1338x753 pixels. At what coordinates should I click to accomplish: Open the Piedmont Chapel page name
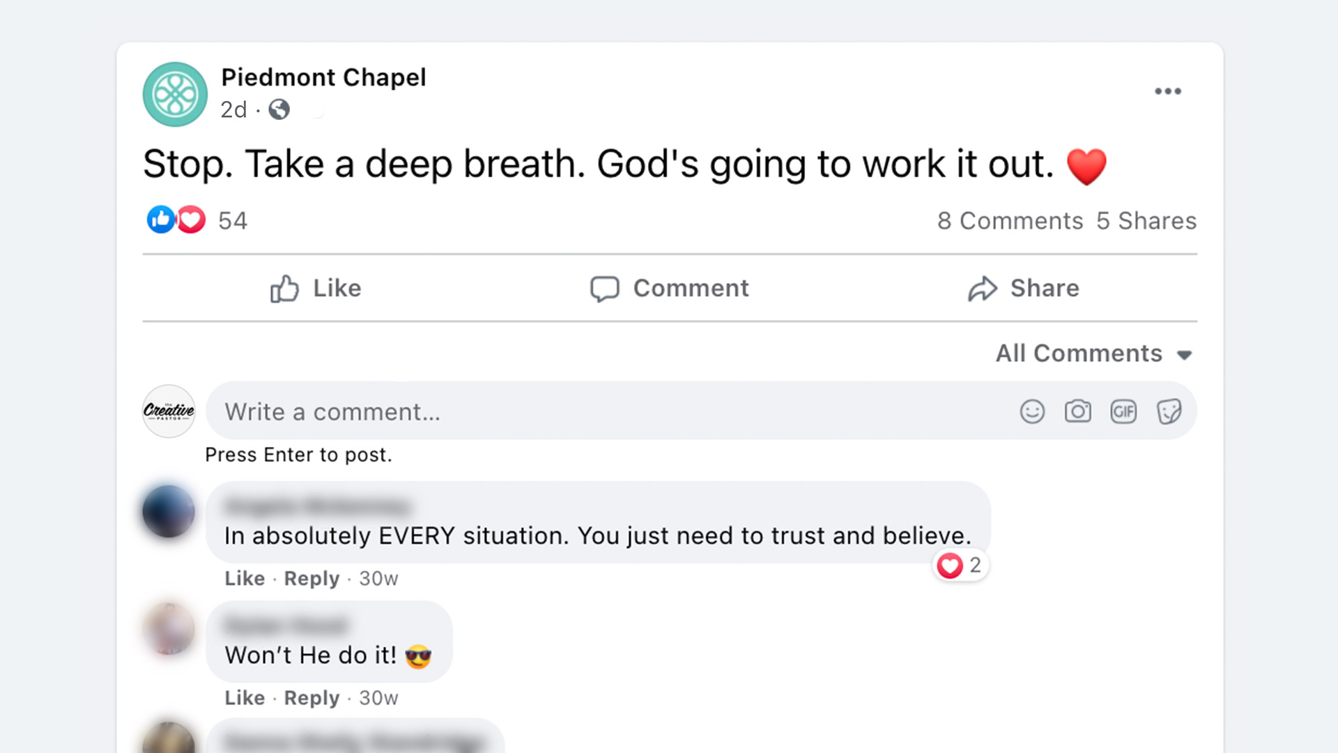(324, 77)
